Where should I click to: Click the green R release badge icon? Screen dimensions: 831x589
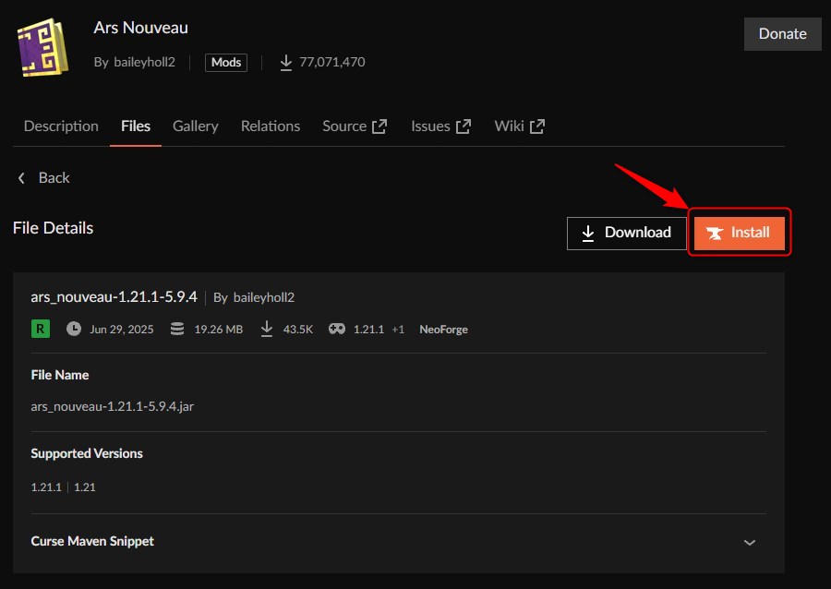click(41, 329)
